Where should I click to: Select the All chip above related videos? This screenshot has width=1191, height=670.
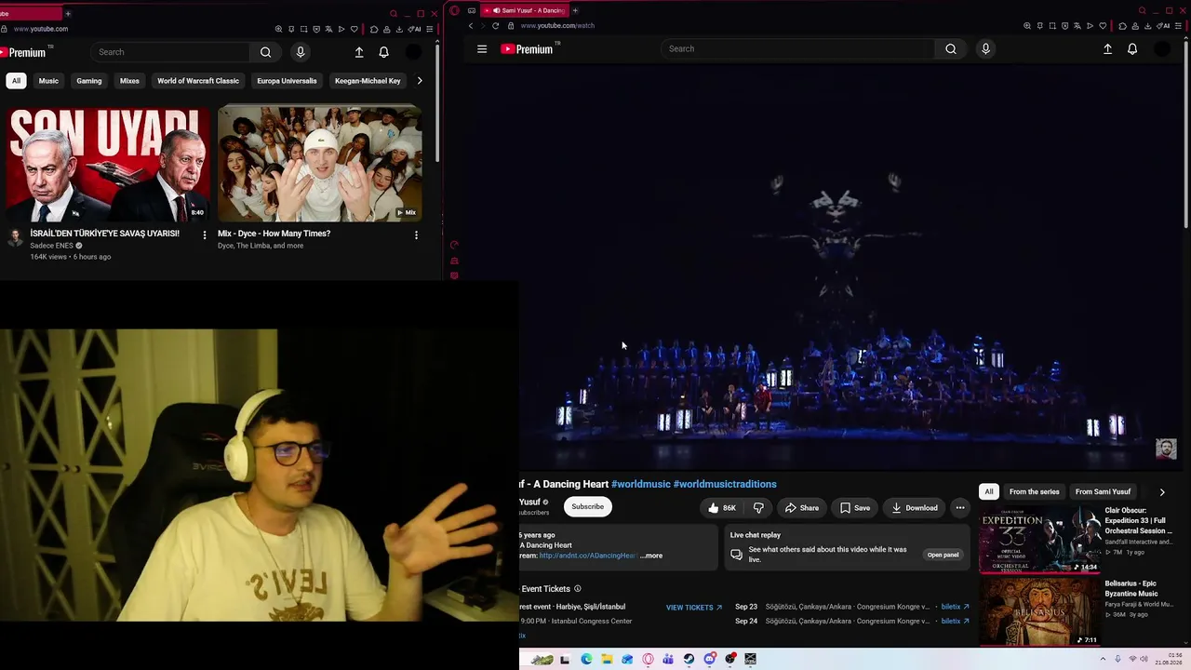(989, 492)
